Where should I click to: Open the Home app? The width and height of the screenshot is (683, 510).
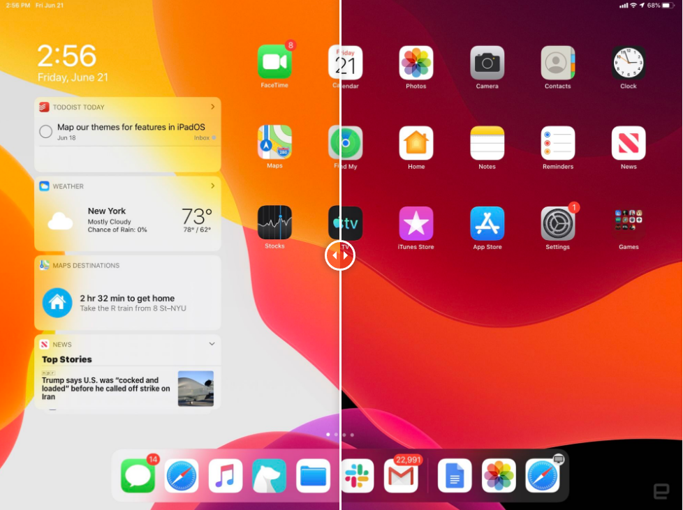coord(416,143)
